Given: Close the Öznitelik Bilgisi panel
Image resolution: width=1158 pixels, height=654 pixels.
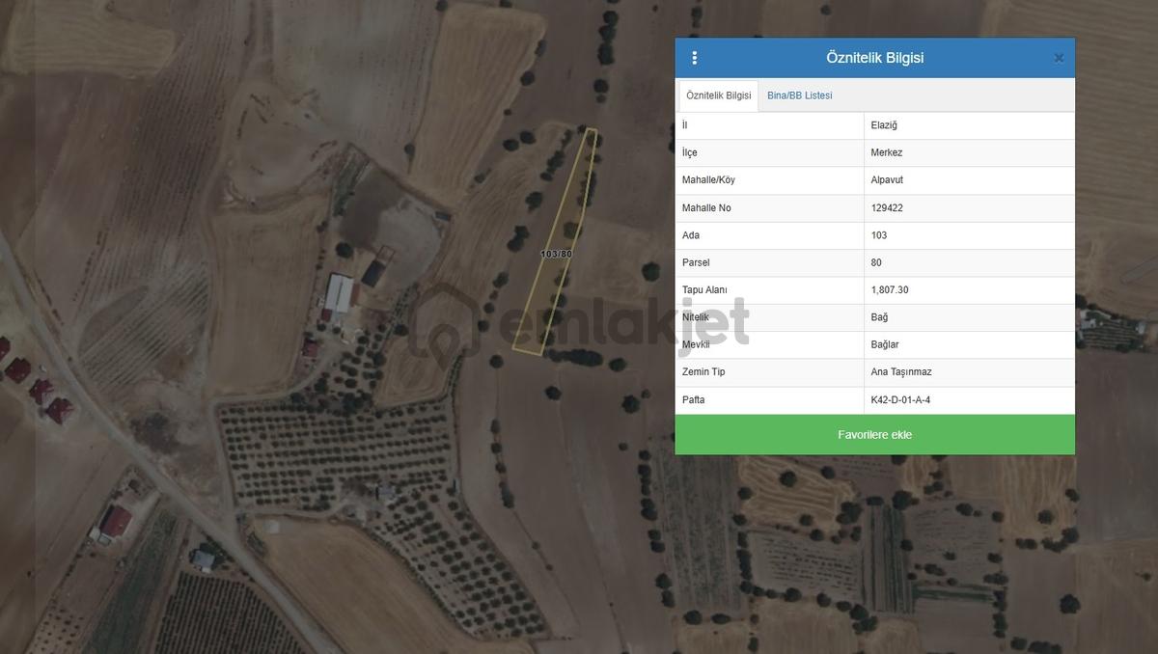Looking at the screenshot, I should click(1059, 58).
